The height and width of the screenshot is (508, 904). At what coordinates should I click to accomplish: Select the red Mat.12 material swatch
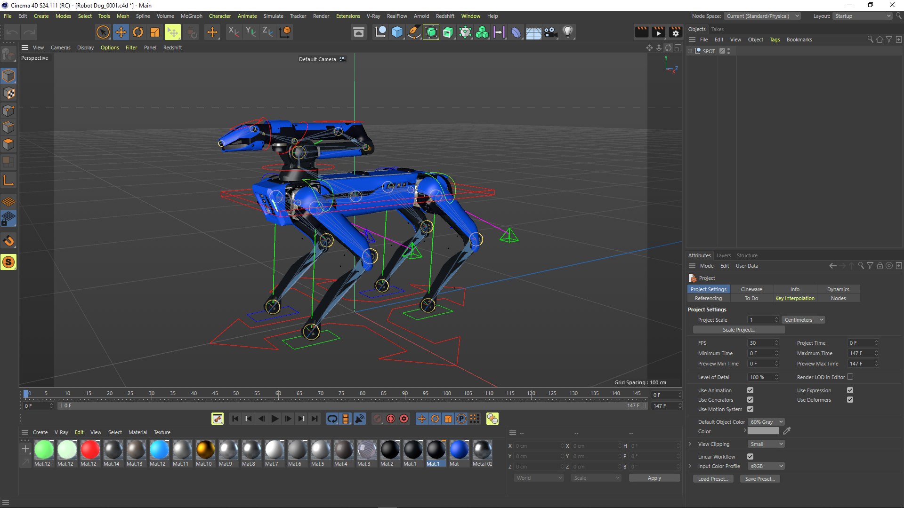89,450
